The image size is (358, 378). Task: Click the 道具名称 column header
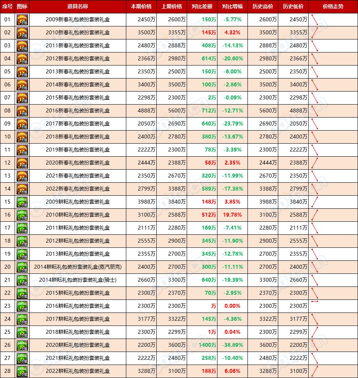(77, 7)
